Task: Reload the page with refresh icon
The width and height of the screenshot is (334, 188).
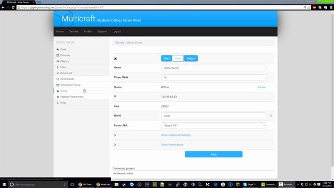Action: [13, 7]
